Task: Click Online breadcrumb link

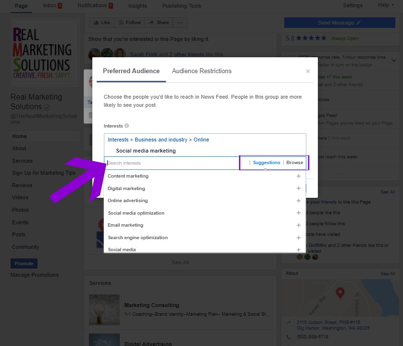Action: [201, 140]
